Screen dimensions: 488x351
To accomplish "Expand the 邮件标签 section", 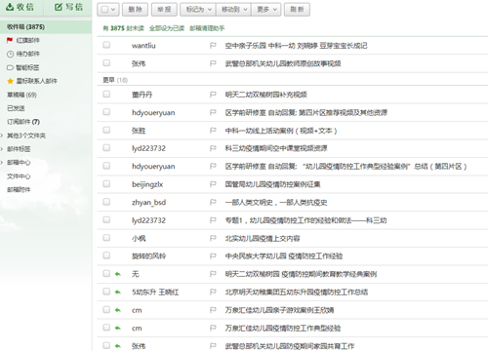I will [x=2, y=149].
